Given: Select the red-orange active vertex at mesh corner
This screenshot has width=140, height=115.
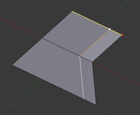Looking at the screenshot, I should click(x=122, y=35).
